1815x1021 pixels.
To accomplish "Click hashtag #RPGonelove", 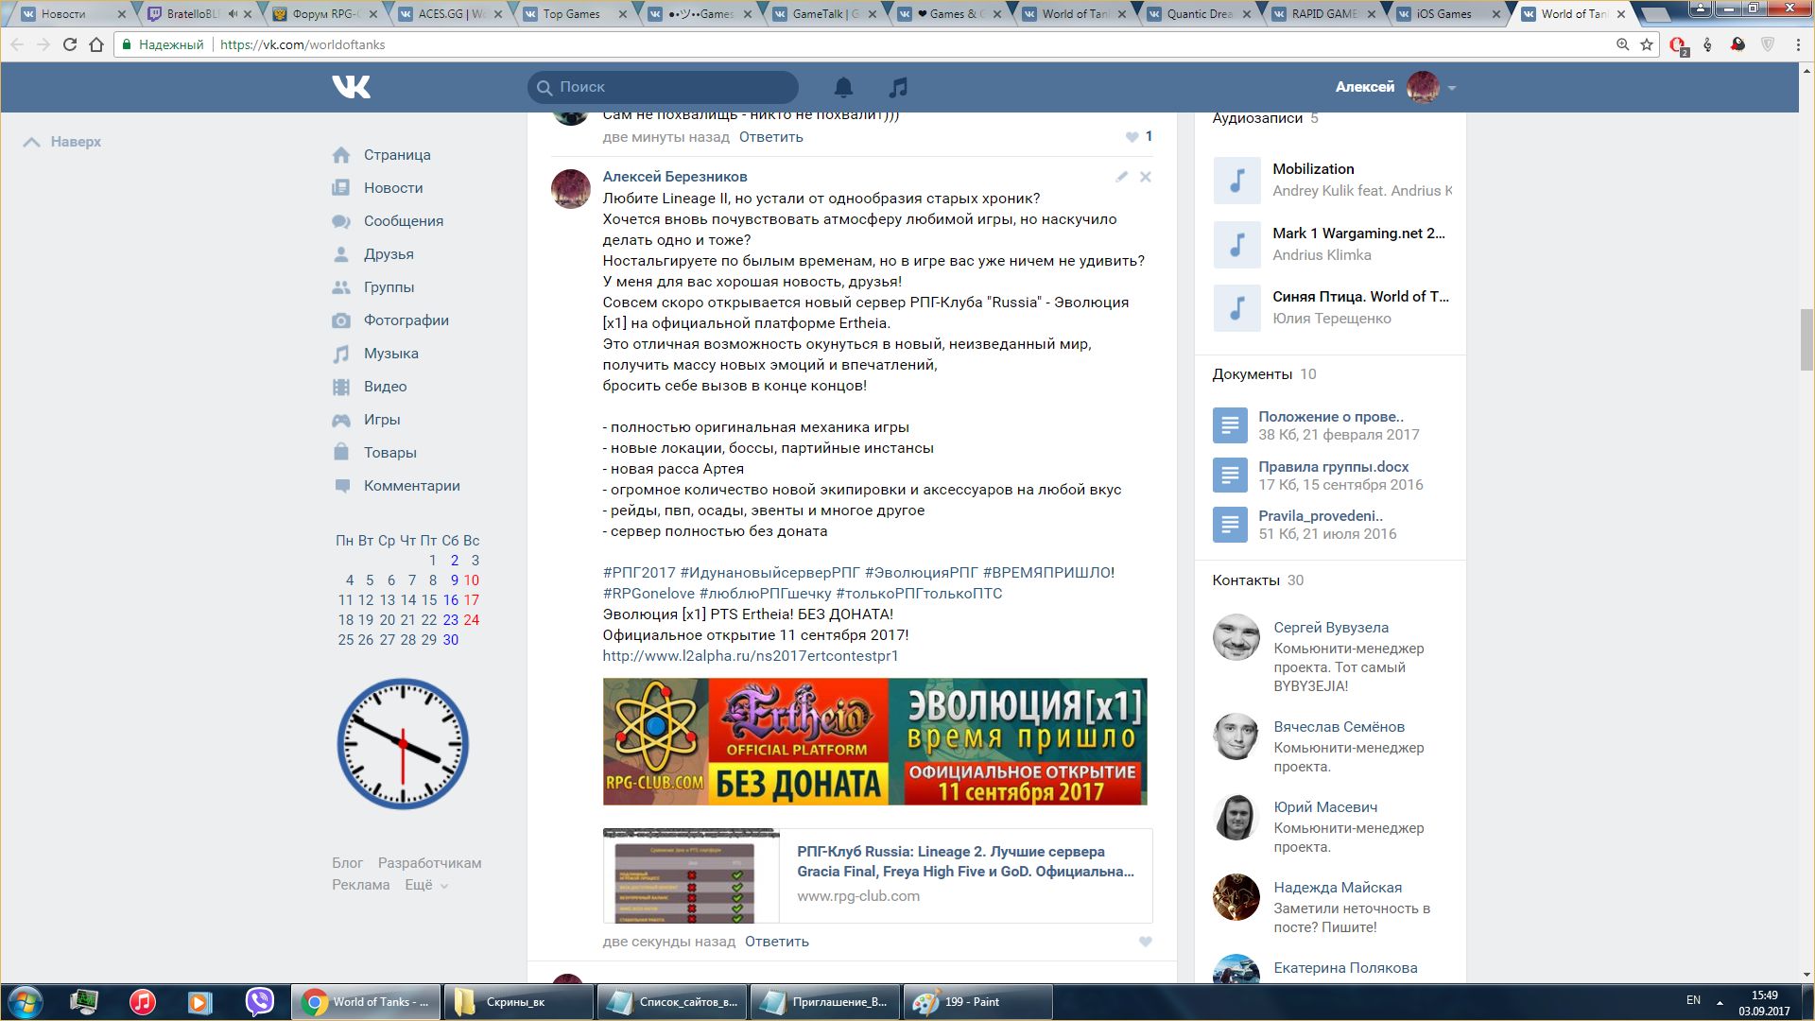I will coord(648,594).
